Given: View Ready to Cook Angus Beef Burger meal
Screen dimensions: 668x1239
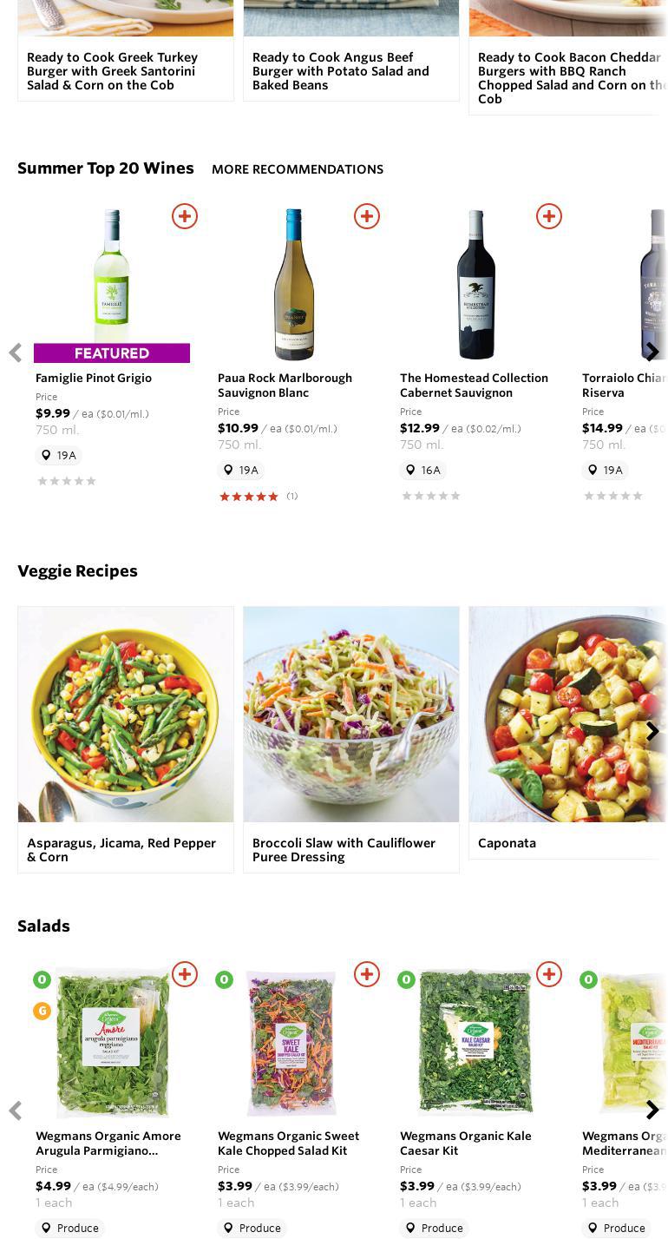Looking at the screenshot, I should 341,71.
